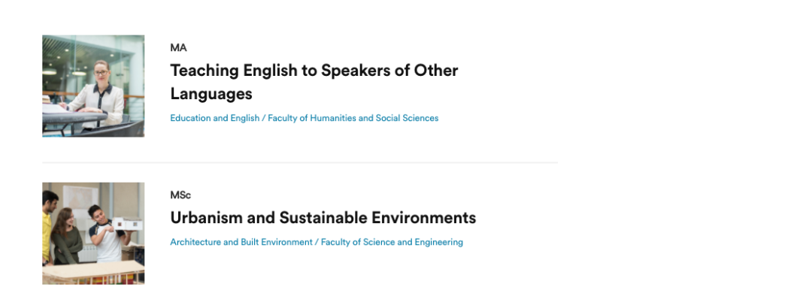Click the slash before Faculty of Science
The height and width of the screenshot is (302, 812).
coord(317,242)
